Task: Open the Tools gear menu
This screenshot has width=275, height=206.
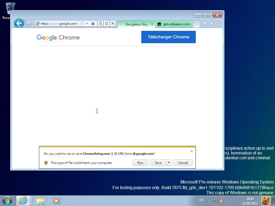Action: click(218, 24)
